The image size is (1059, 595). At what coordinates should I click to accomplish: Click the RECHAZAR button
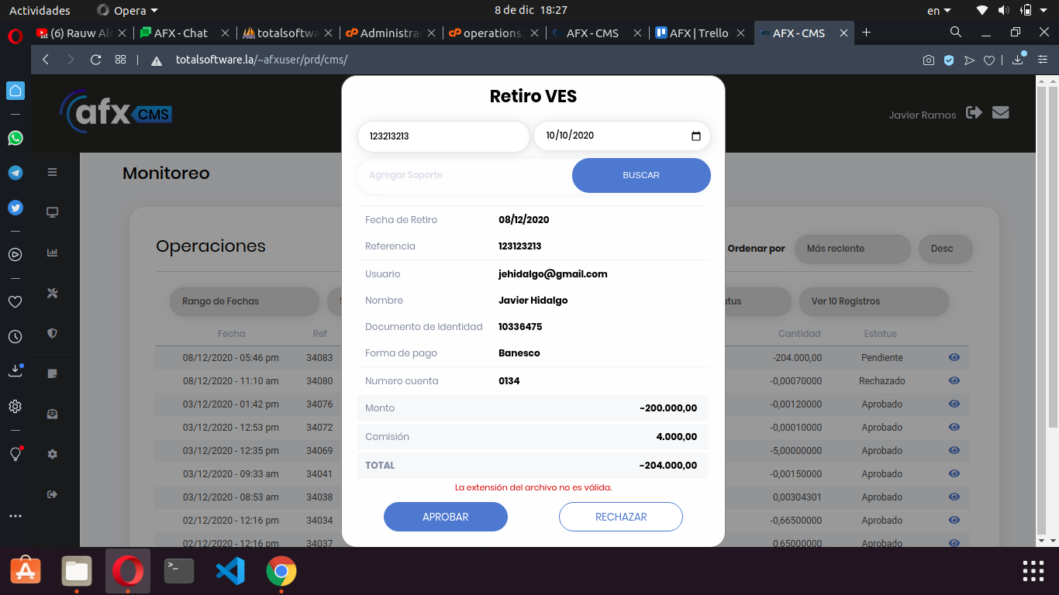click(x=620, y=517)
